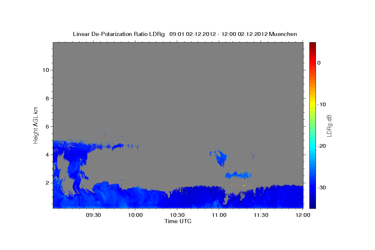The height and width of the screenshot is (250, 375).
Task: Click the 'Height AGL km' y-axis label
Action: [36, 125]
